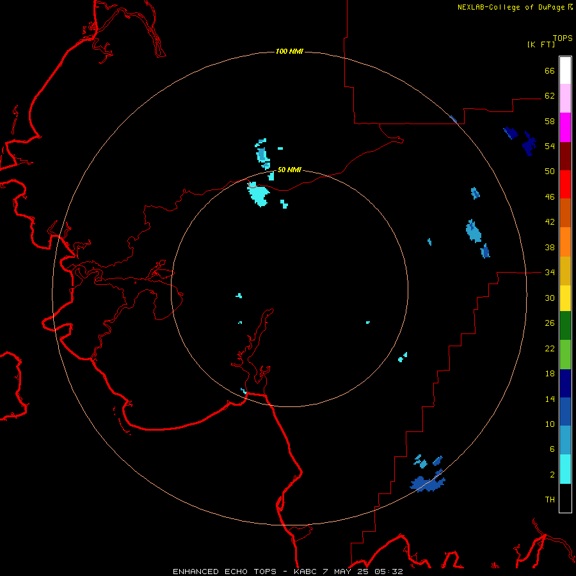Screen dimensions: 576x576
Task: Select the cyan legend swatch
Action: click(x=565, y=469)
